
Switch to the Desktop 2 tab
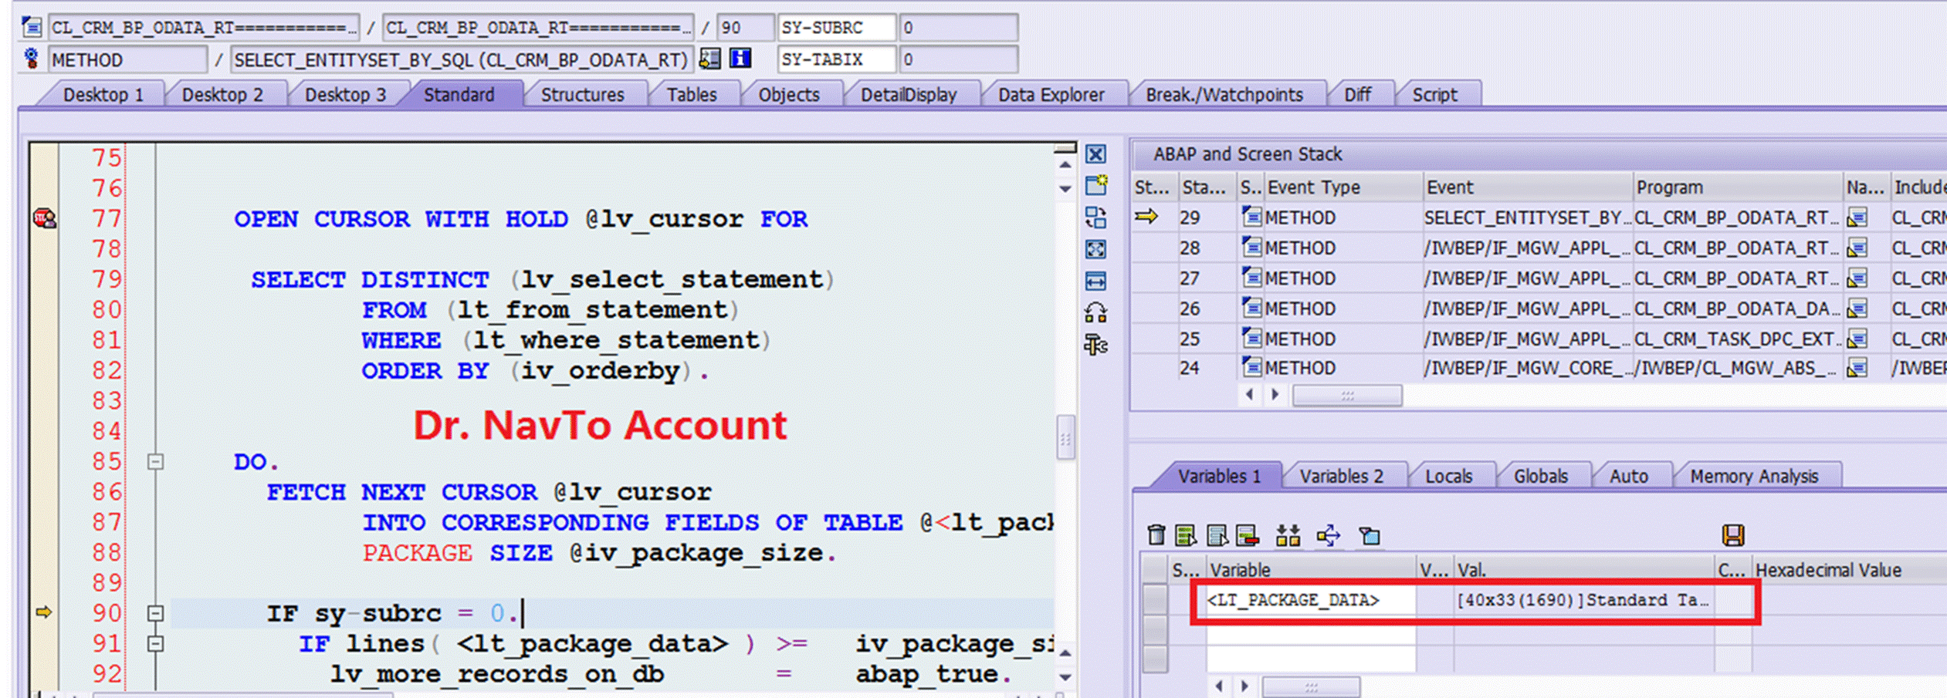(x=222, y=95)
